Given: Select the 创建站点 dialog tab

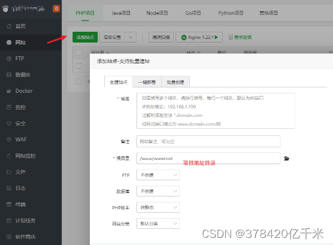Looking at the screenshot, I should [119, 82].
